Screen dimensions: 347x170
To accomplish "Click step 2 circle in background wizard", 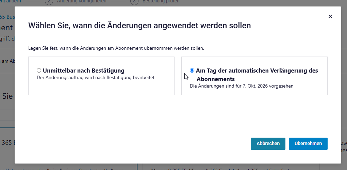I will [x=49, y=1].
